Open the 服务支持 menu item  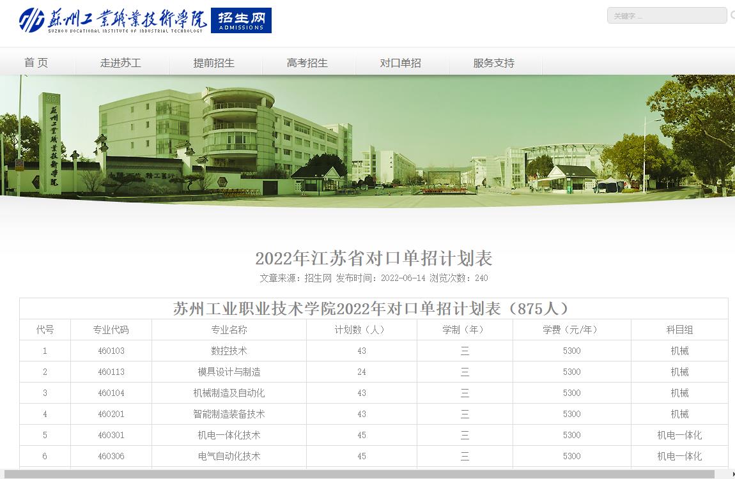coord(493,63)
